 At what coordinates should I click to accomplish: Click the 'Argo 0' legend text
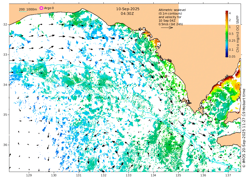[x=49, y=8]
